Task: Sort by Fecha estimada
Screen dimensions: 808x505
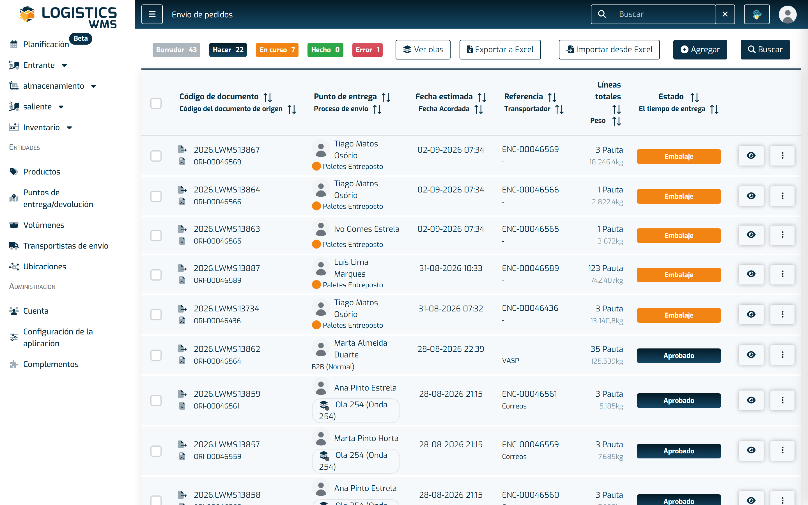Action: pos(482,97)
